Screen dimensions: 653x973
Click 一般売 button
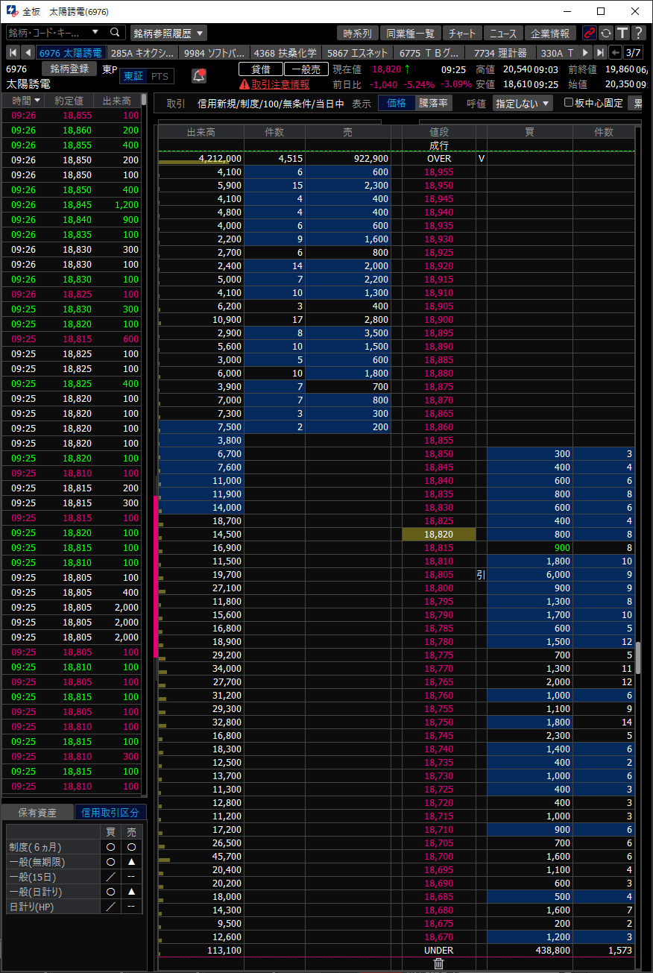tap(306, 69)
